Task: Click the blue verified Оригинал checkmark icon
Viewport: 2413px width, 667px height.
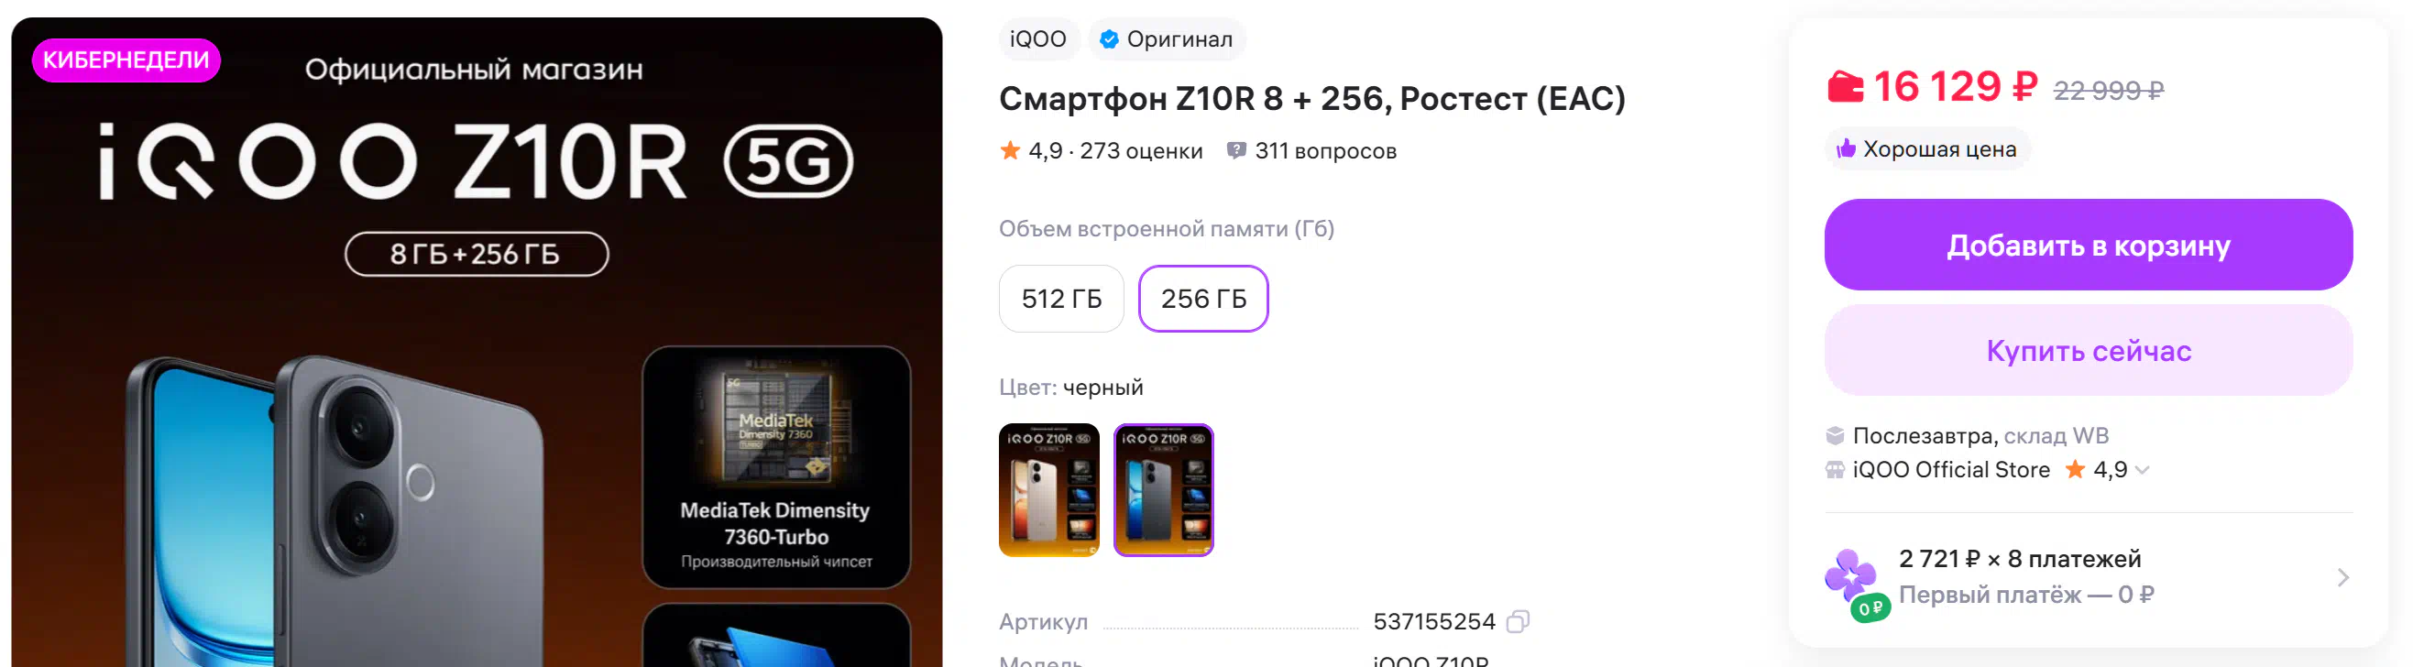Action: click(x=1109, y=39)
